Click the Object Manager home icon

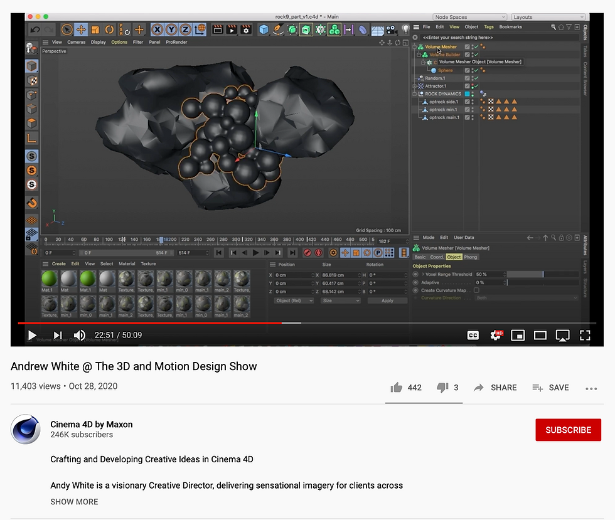coord(561,27)
